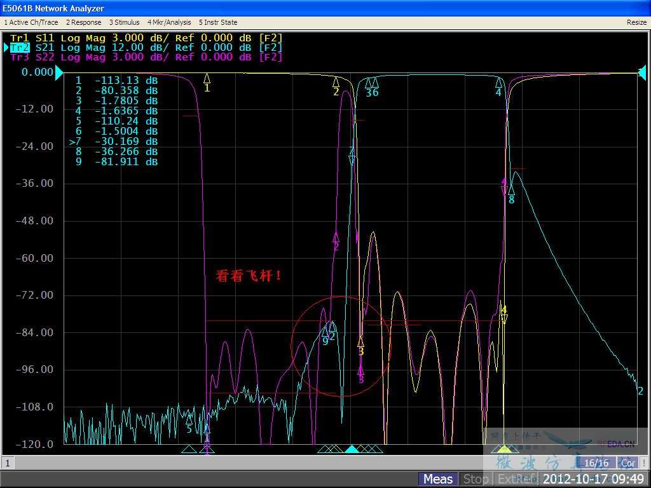Click the active solid cyan stimulus marker on X axis

352,449
